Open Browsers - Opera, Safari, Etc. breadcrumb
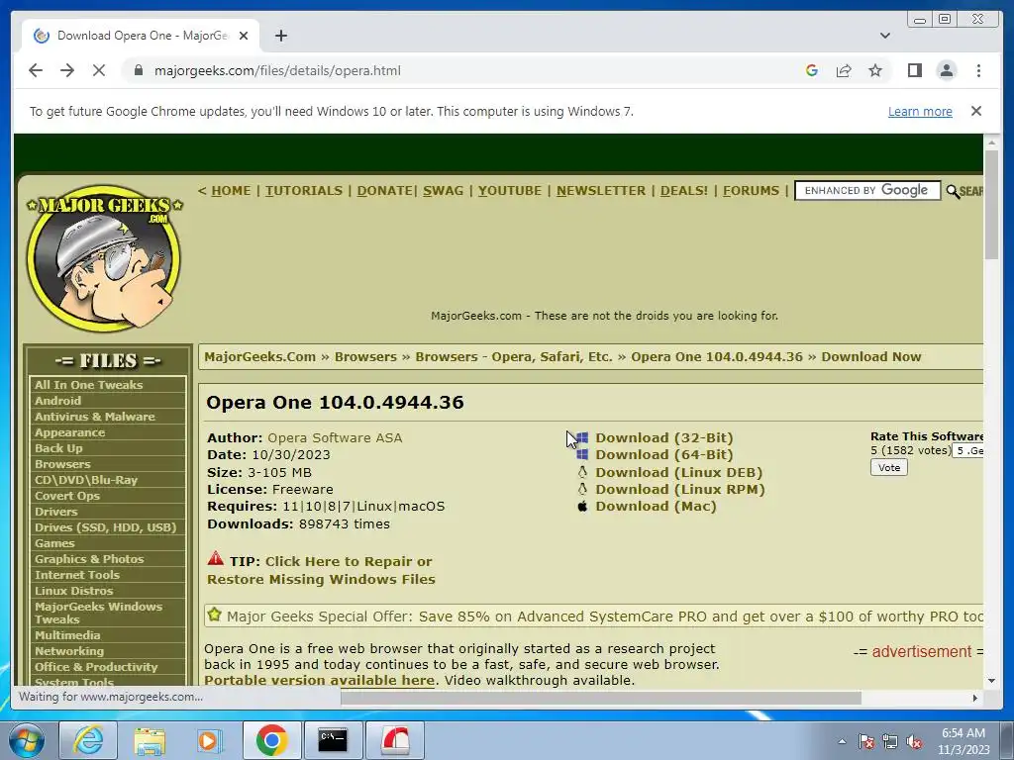Image resolution: width=1014 pixels, height=760 pixels. click(x=514, y=356)
